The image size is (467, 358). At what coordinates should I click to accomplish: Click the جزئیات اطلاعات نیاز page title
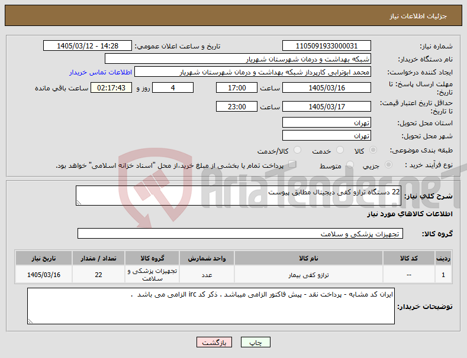(418, 16)
